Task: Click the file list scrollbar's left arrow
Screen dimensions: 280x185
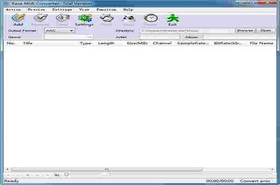Action: coord(7,169)
